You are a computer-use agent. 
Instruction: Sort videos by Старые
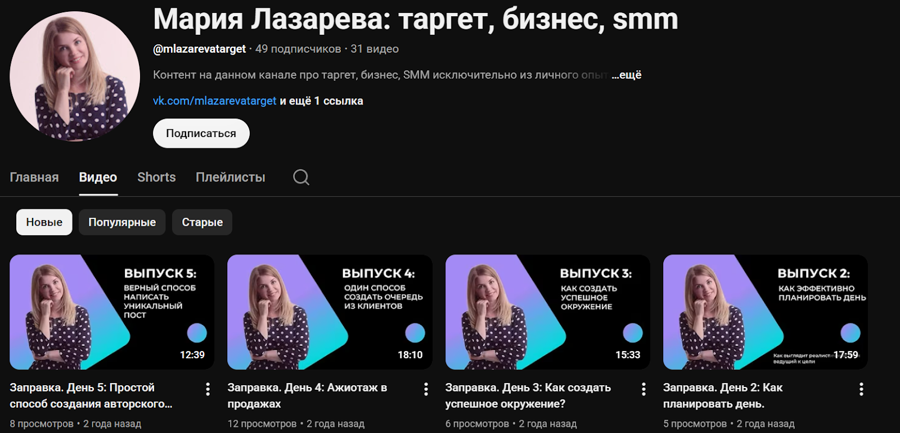tap(202, 222)
